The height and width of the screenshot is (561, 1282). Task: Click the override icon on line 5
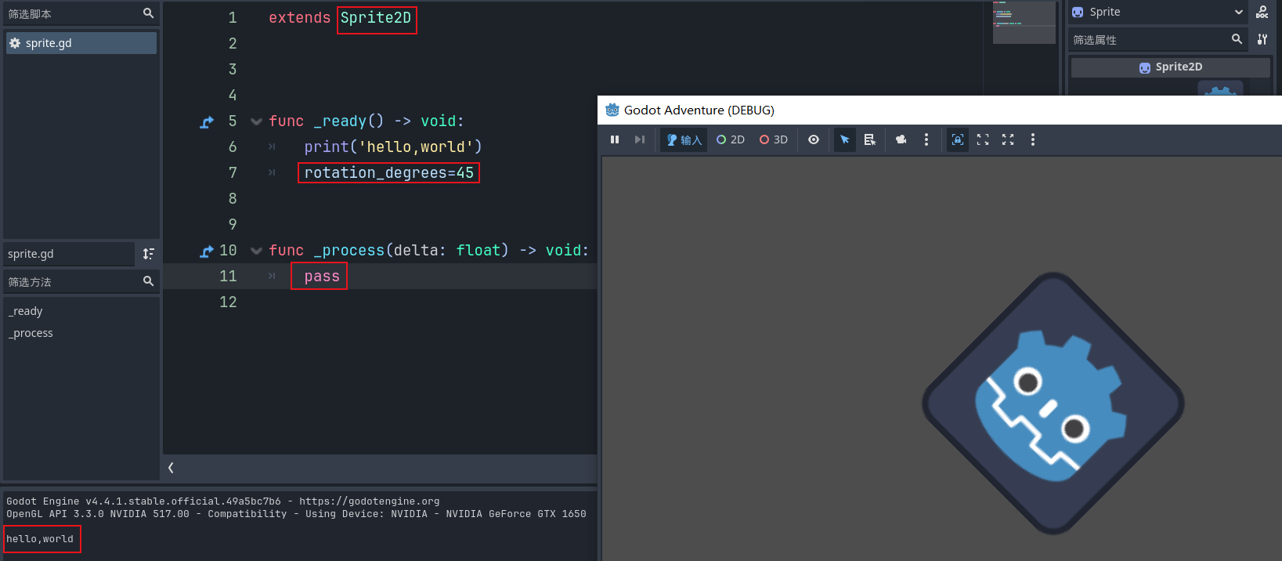[207, 121]
